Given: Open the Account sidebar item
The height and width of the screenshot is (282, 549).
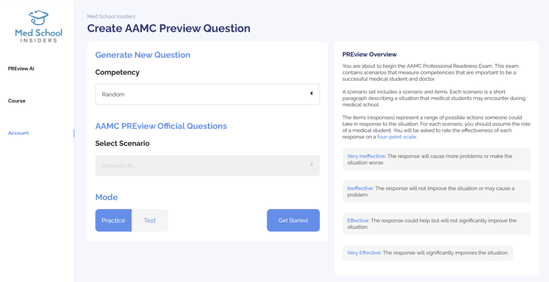Looking at the screenshot, I should [18, 133].
